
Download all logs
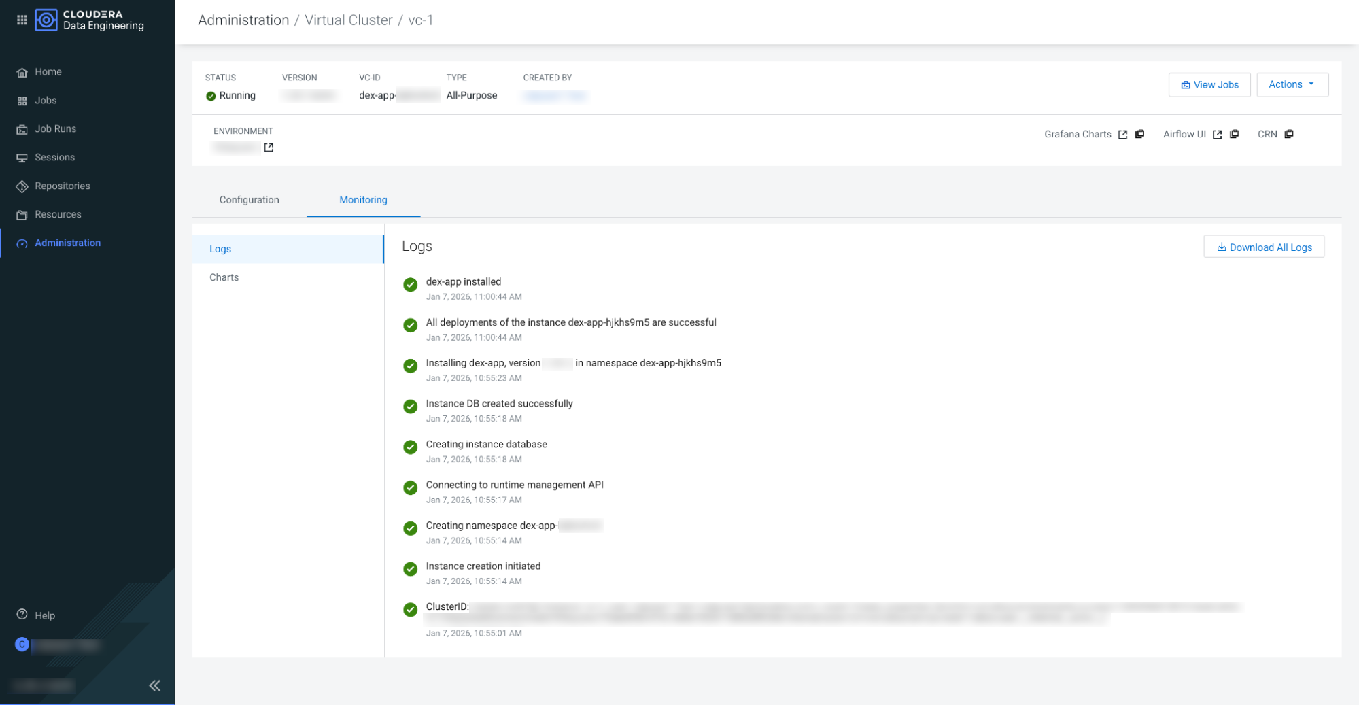1263,247
